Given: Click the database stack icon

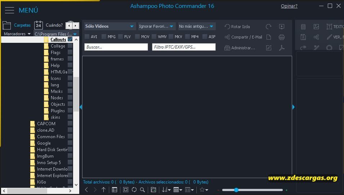Looking at the screenshot, I should (x=303, y=27).
